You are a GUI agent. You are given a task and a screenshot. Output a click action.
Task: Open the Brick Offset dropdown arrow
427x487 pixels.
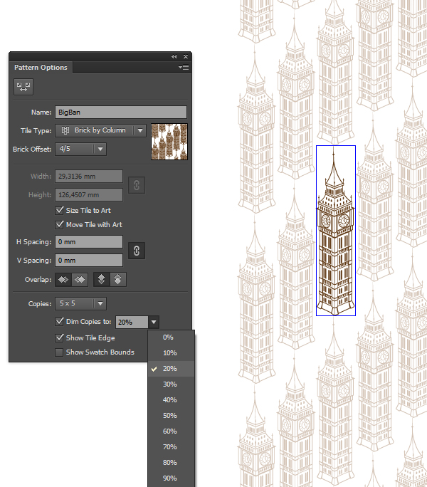pyautogui.click(x=100, y=149)
